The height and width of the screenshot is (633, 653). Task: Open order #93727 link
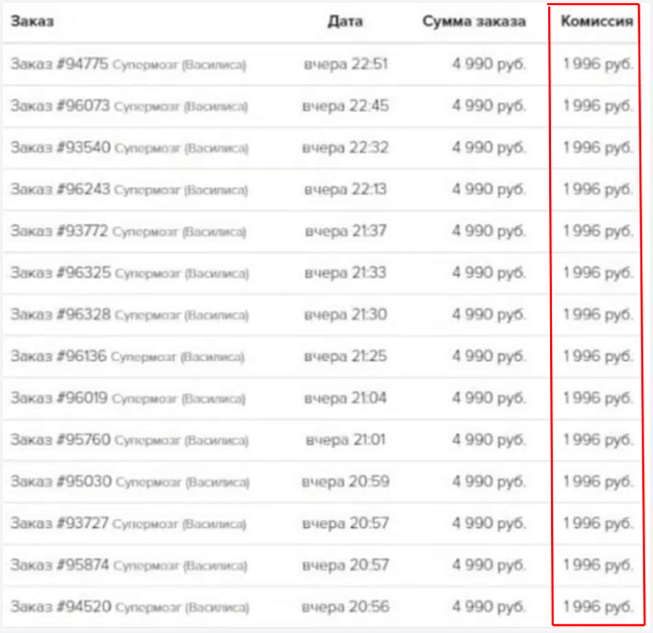point(59,523)
